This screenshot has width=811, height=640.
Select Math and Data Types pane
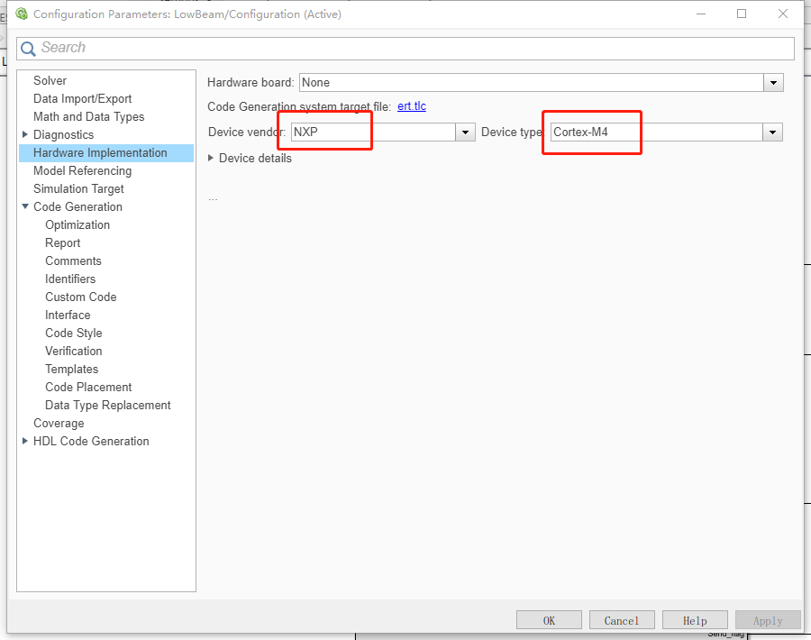[x=89, y=117]
